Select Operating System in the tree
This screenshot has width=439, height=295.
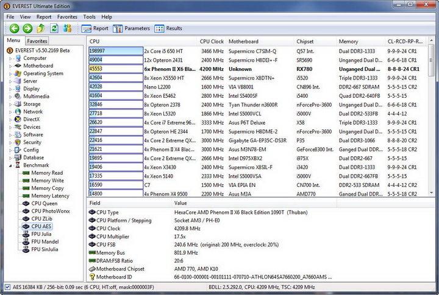pos(43,73)
